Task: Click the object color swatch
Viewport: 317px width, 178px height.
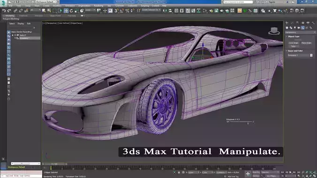Action: point(311,55)
